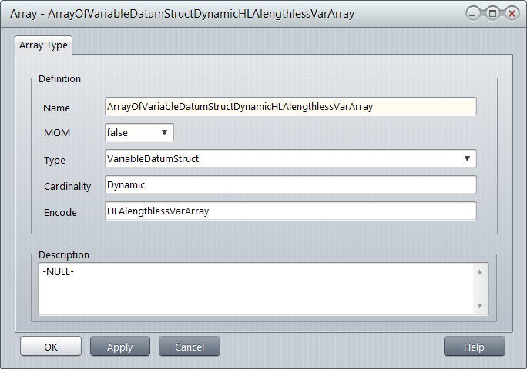
Task: Click the Definition group heading
Action: [59, 78]
